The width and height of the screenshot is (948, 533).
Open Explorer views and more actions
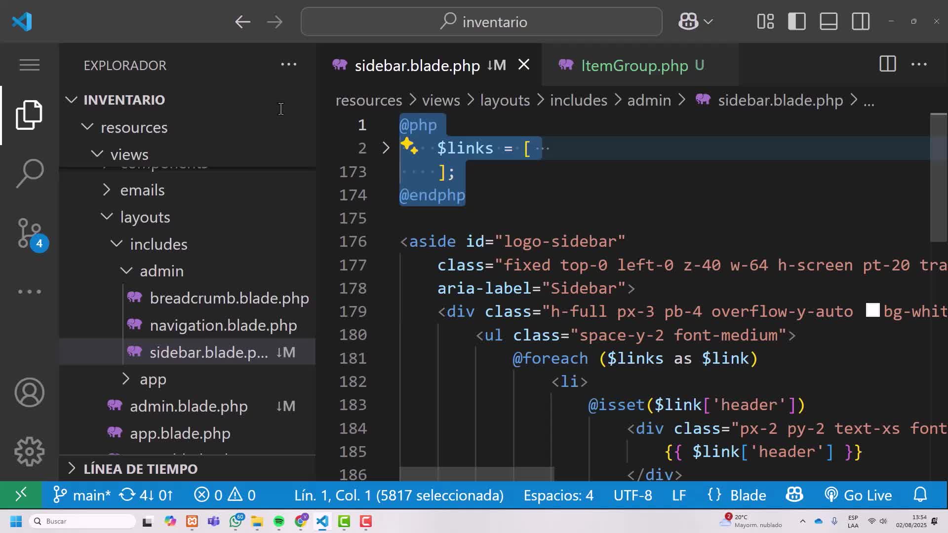click(x=288, y=64)
